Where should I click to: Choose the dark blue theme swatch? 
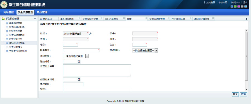pyautogui.click(x=232, y=7)
